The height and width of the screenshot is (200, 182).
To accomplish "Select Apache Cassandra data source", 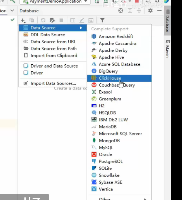I will 119,43.
